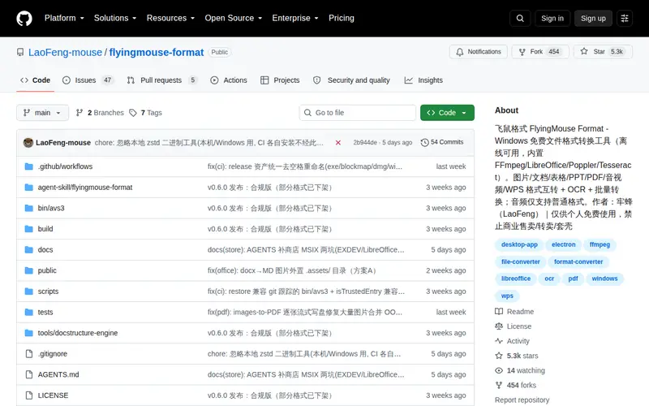649x406 pixels.
Task: Switch to the Security and quality tab
Action: (351, 80)
